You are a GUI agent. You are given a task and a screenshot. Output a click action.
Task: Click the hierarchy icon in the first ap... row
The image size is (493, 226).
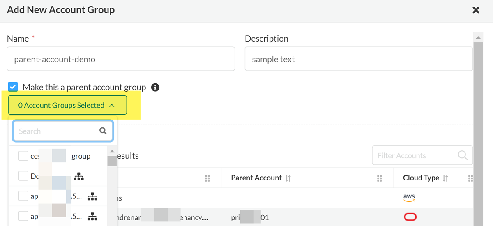pos(93,196)
